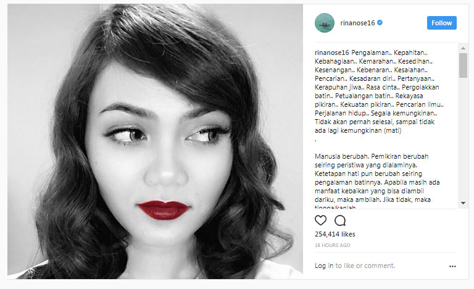Click the caption paragraph starting with Pengalaman
Image resolution: width=474 pixels, height=289 pixels.
(x=379, y=91)
